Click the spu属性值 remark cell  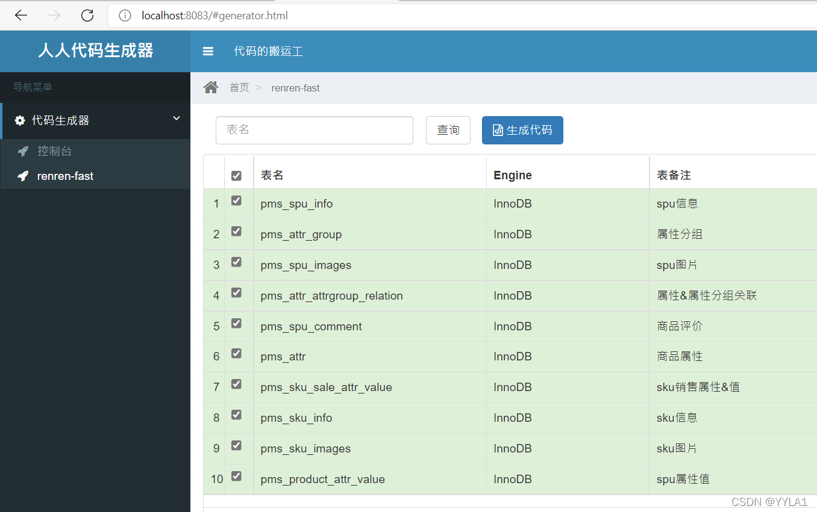pyautogui.click(x=733, y=480)
